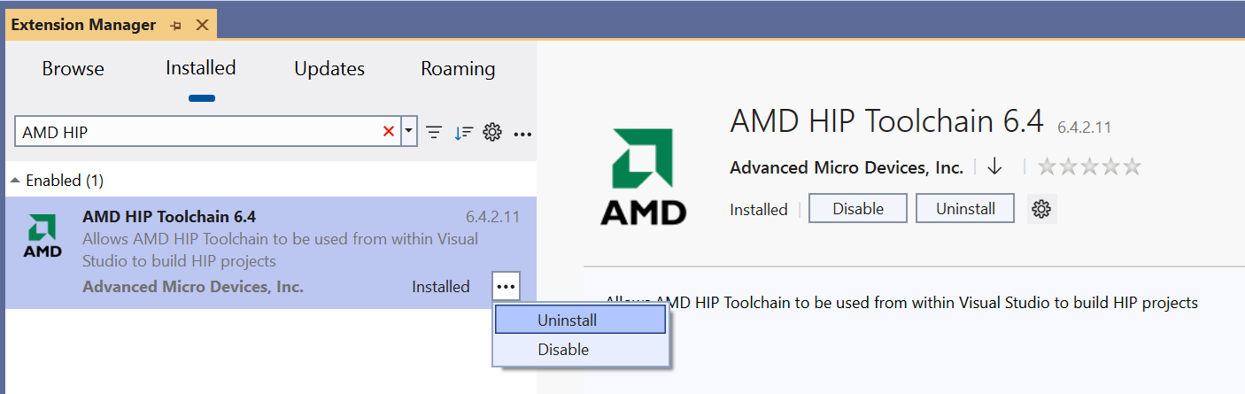Viewport: 1245px width, 394px height.
Task: Click the star rating in details pane
Action: [1089, 166]
